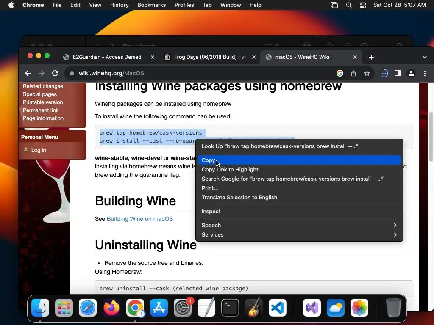The height and width of the screenshot is (325, 434).
Task: Close the Frog Days tab
Action: (x=254, y=57)
